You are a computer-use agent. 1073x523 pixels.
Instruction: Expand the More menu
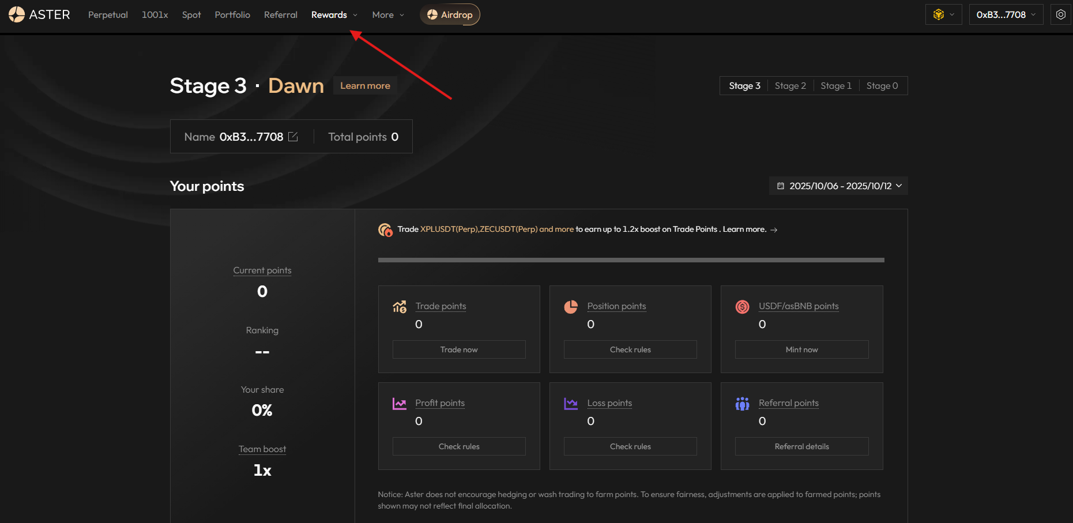(x=388, y=15)
